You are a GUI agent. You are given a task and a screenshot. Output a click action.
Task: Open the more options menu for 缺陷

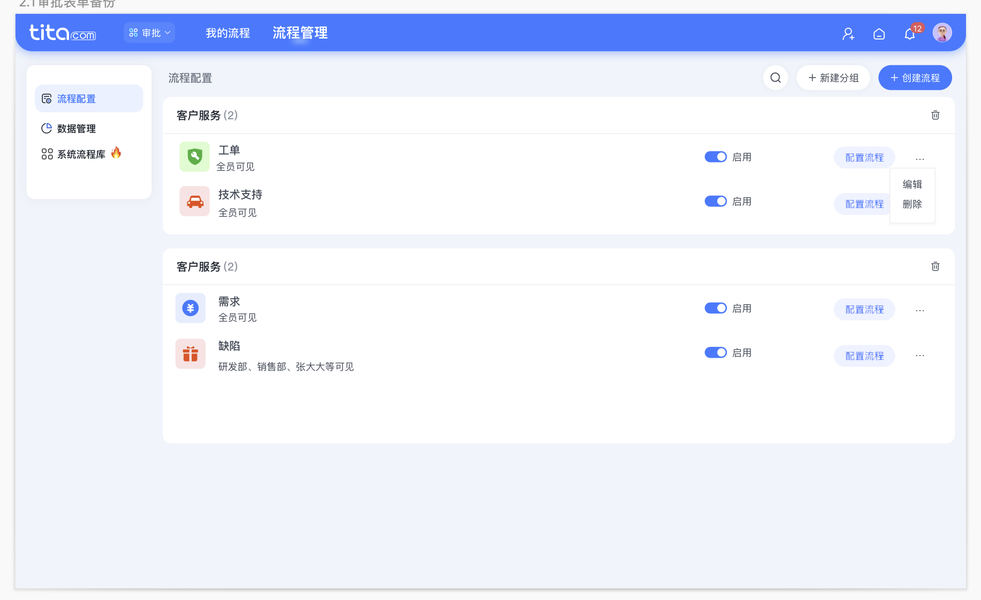(920, 355)
